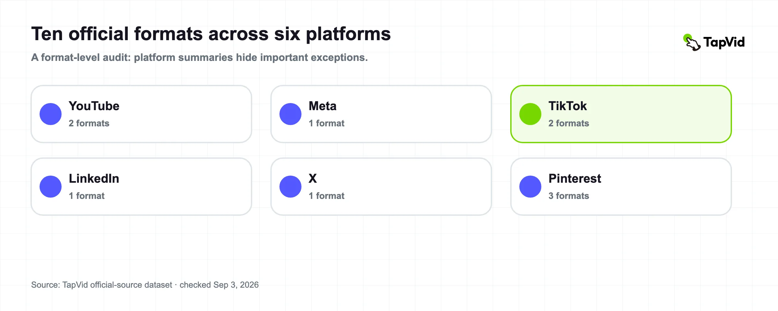Open the YouTube platform title

[x=94, y=106]
